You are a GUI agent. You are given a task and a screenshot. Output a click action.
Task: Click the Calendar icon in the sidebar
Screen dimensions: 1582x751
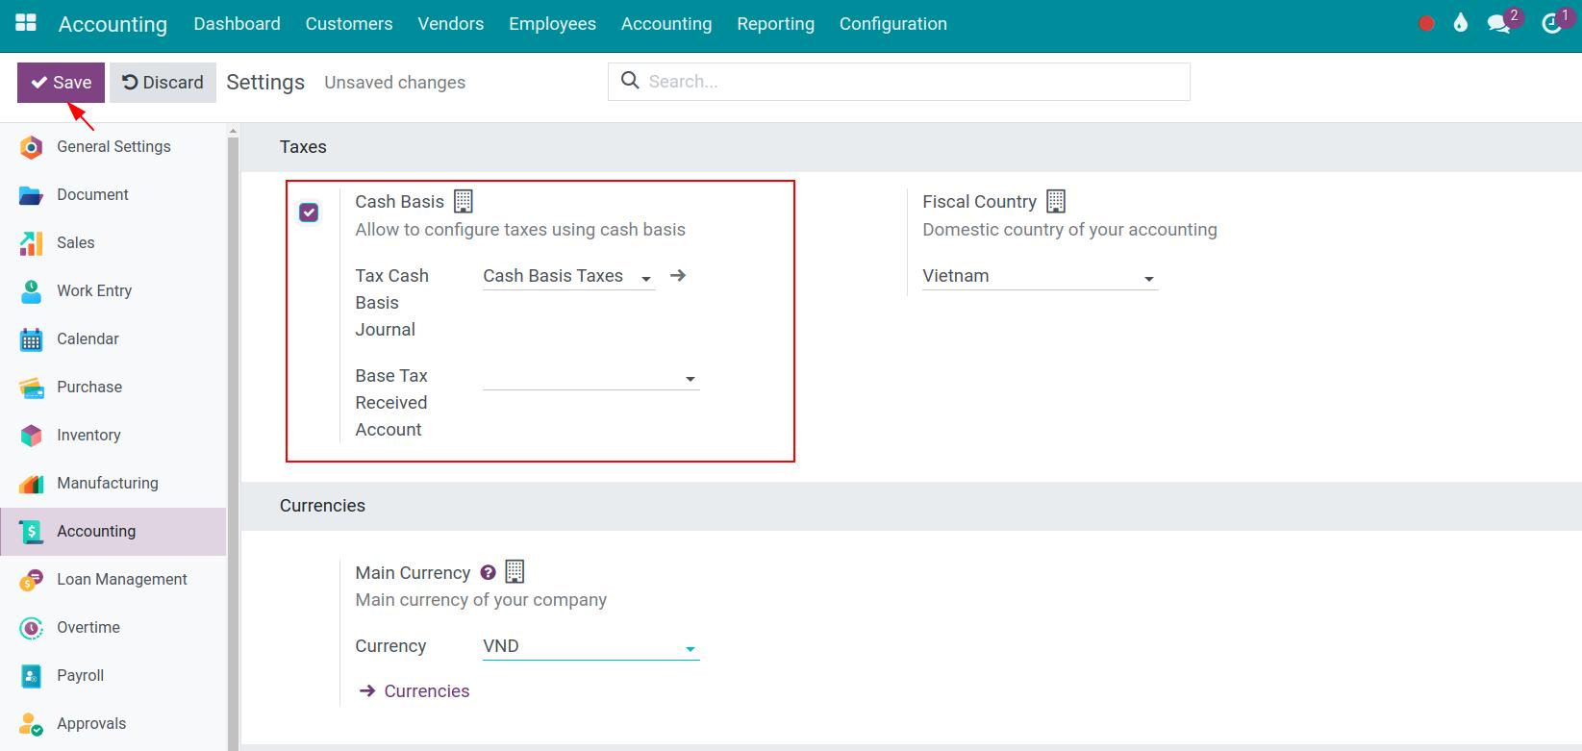point(31,339)
